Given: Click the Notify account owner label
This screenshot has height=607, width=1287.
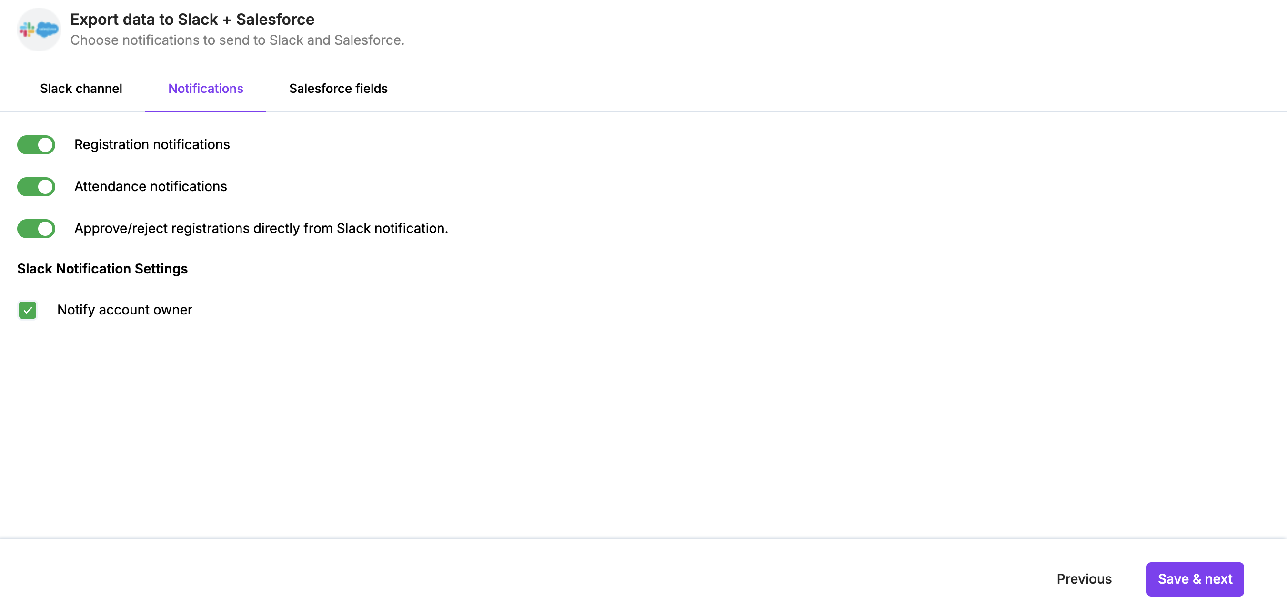Looking at the screenshot, I should (124, 310).
